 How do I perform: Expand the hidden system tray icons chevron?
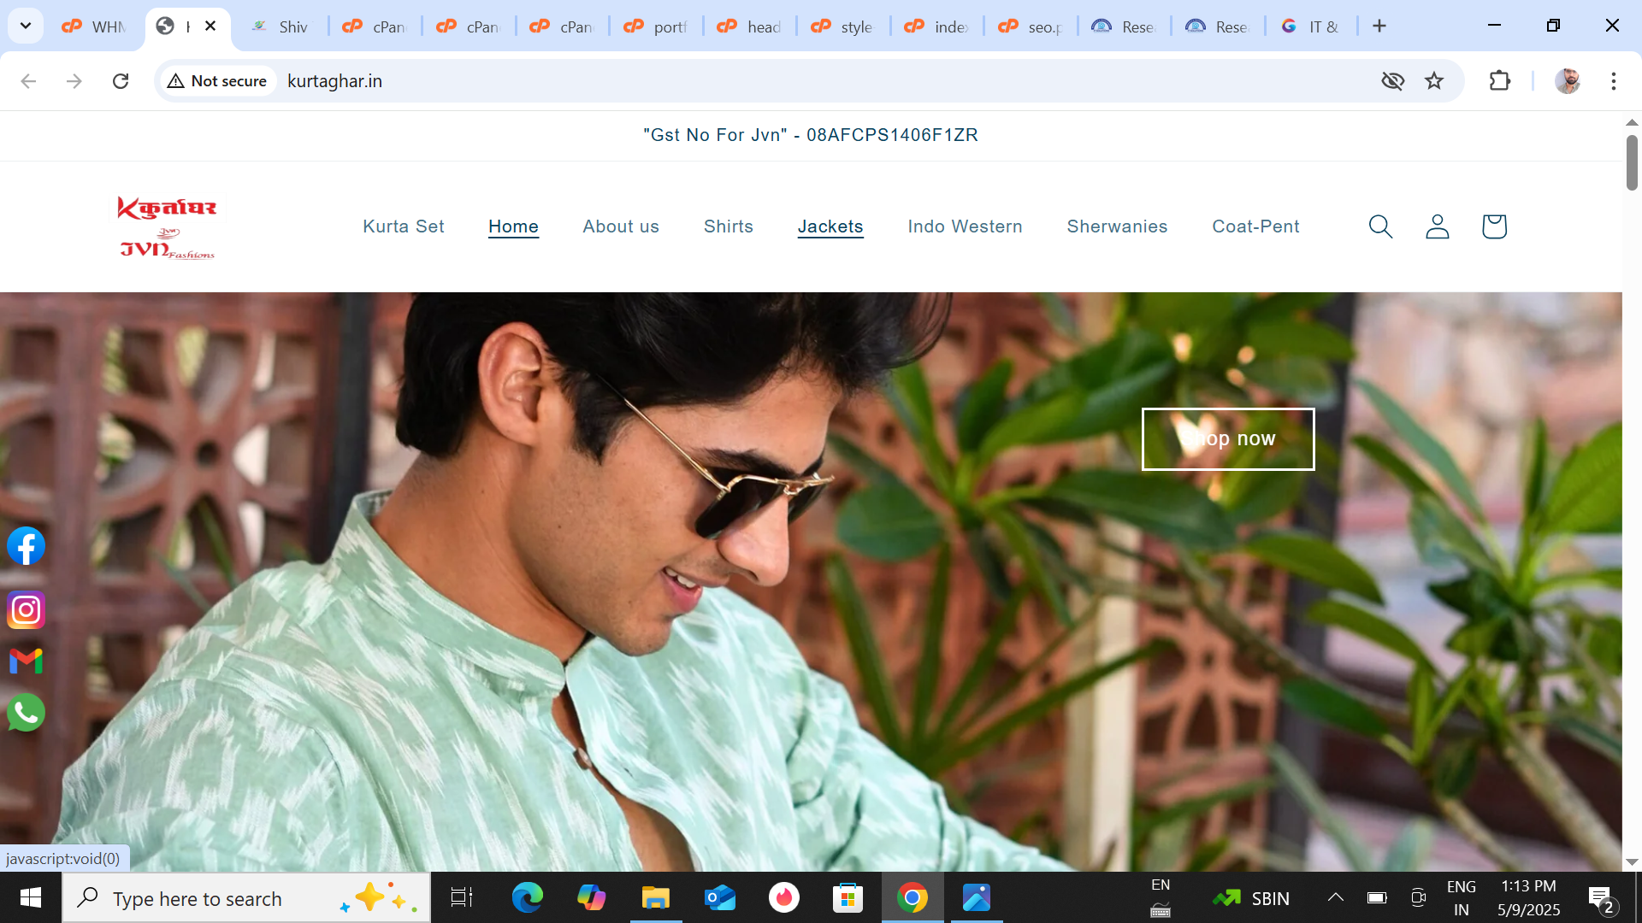pyautogui.click(x=1335, y=897)
